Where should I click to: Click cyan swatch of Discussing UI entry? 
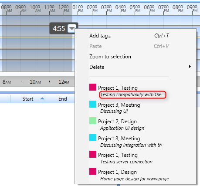pos(93,104)
